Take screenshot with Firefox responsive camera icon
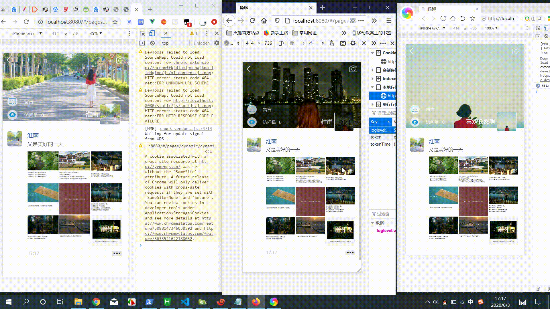 click(x=343, y=43)
